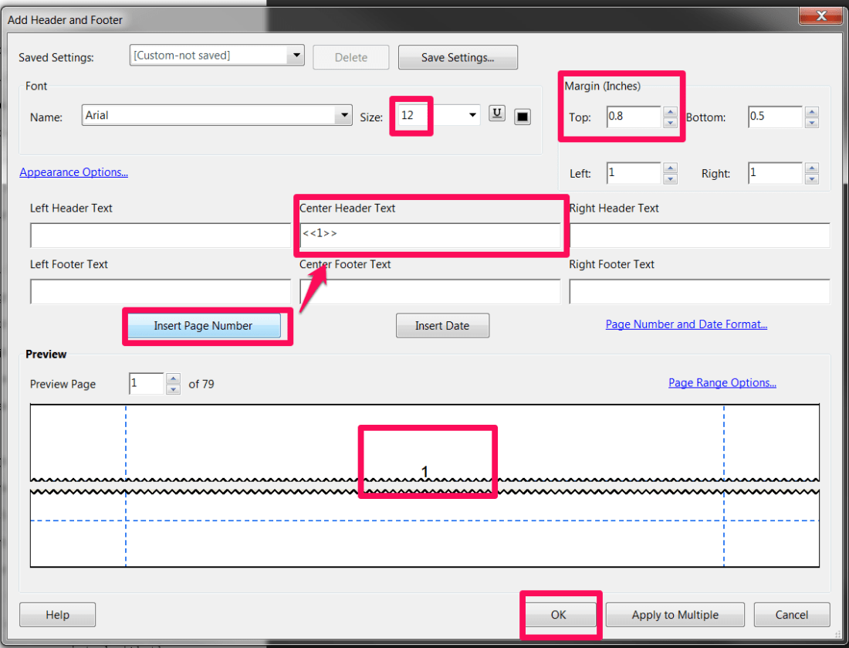Click Save Settings
This screenshot has height=648, width=849.
click(458, 56)
